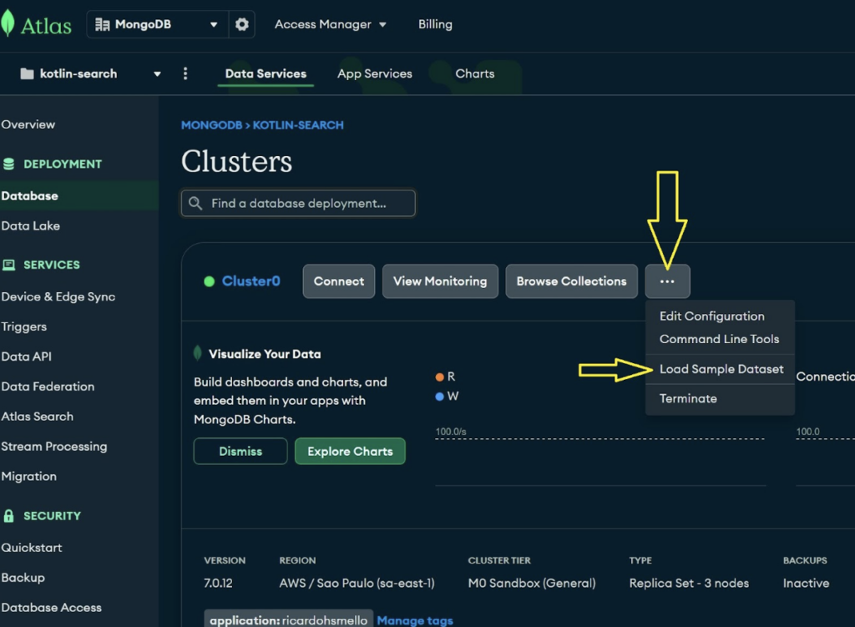Screen dimensions: 855x627
Task: Click the Explore Charts button
Action: (x=350, y=452)
